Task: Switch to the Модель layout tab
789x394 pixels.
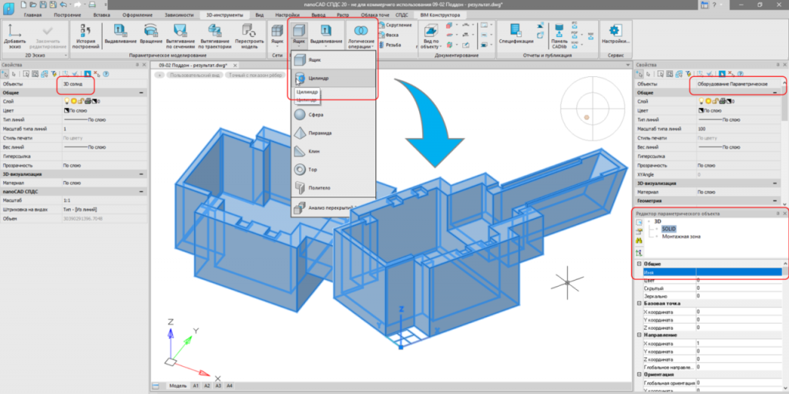Action: [x=176, y=386]
